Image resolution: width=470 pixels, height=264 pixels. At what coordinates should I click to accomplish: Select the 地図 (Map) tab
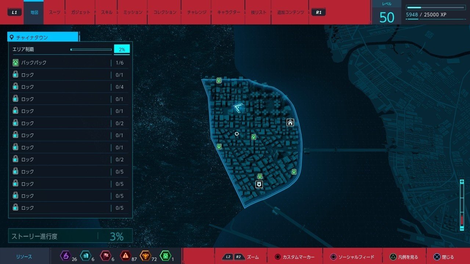tap(34, 12)
